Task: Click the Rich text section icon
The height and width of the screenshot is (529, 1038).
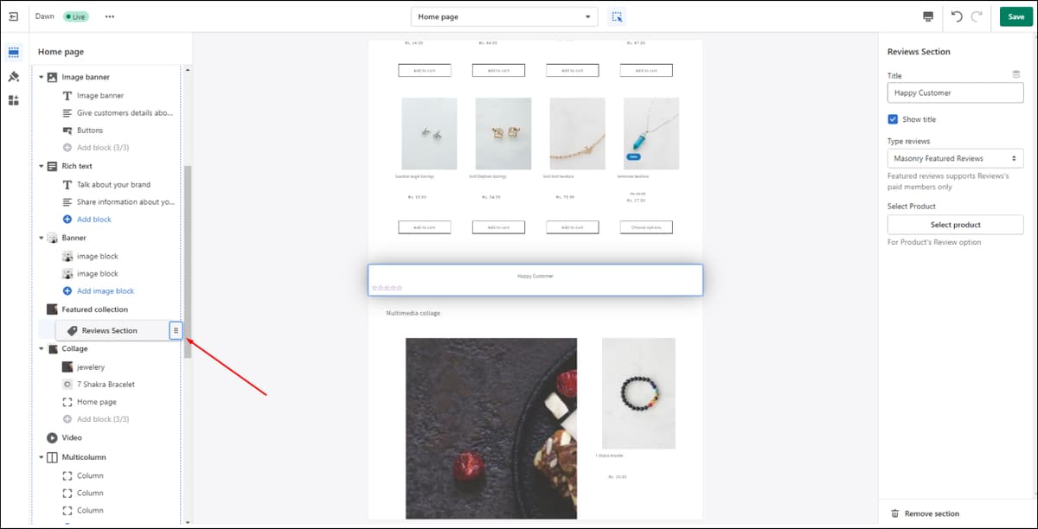Action: click(x=52, y=166)
